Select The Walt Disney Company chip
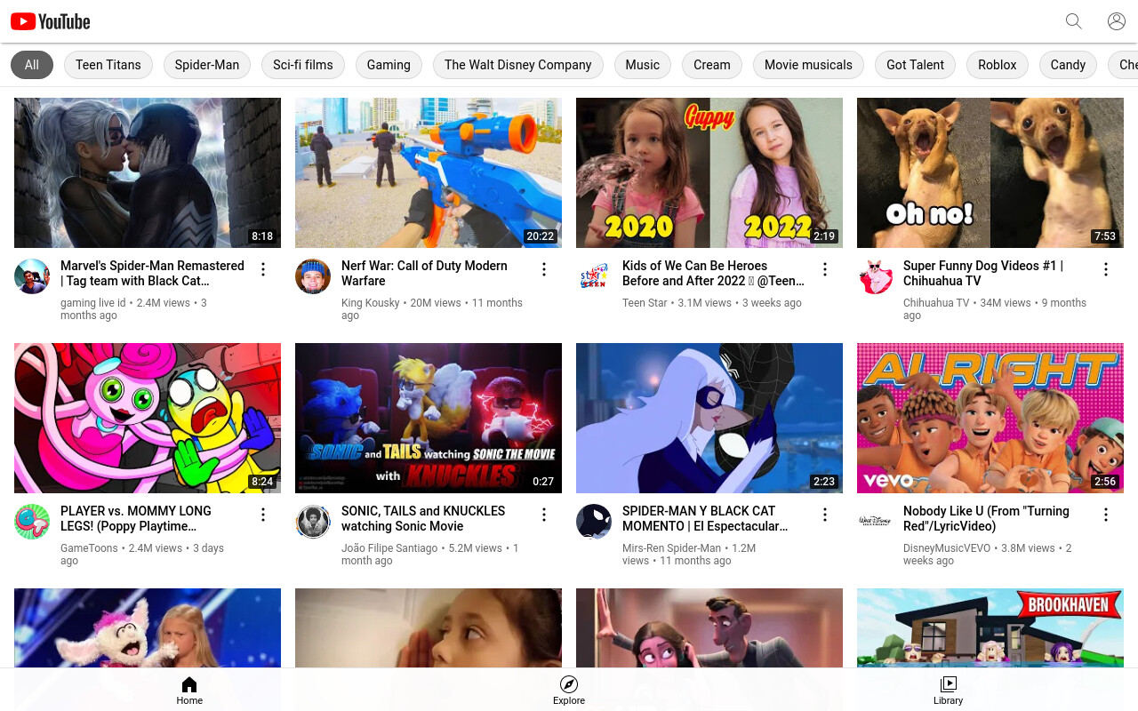The image size is (1138, 711). [x=518, y=65]
